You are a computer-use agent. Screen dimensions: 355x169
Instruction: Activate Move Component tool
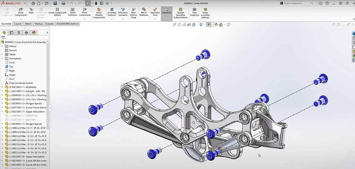85,12
